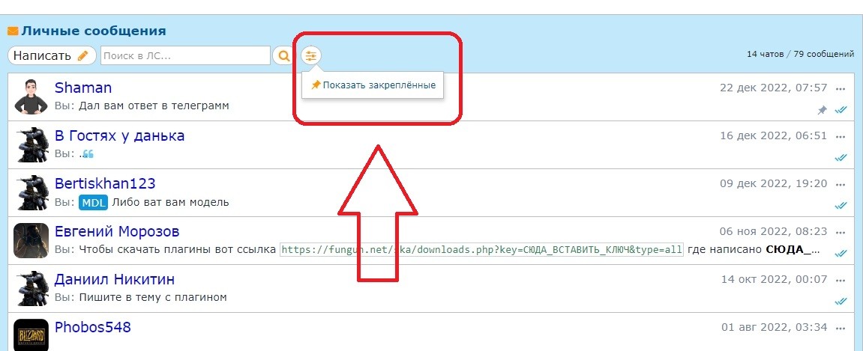863x351 pixels.
Task: Click the read checkmarks on Bertiskhan123 chat
Action: (x=841, y=206)
